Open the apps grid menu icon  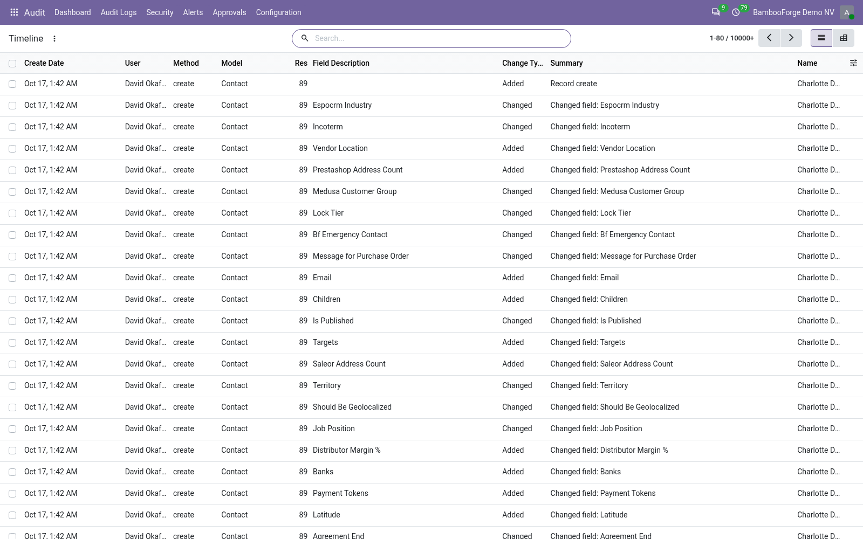pos(15,12)
